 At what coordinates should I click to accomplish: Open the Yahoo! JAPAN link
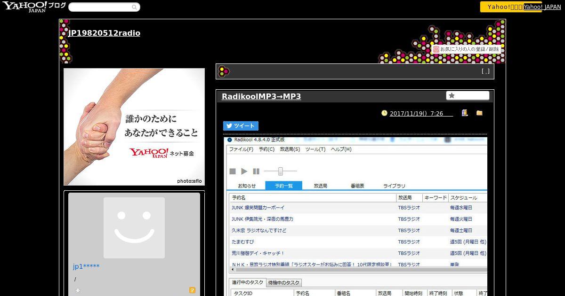coord(542,7)
